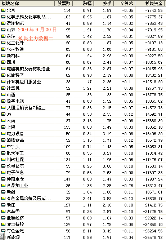Screen dimensions: 166x240
Task: Select the 电子信息 sector name
Action: (15, 173)
